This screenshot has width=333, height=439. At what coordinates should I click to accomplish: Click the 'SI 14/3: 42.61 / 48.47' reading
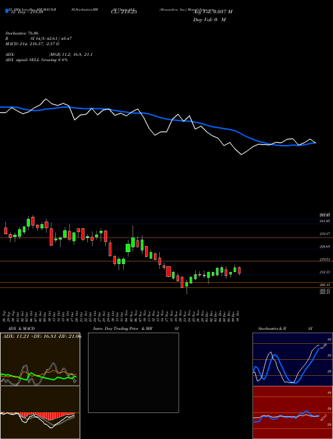tap(51, 39)
